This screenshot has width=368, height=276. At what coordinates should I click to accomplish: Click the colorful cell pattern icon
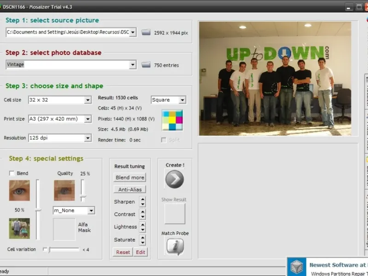tap(172, 120)
